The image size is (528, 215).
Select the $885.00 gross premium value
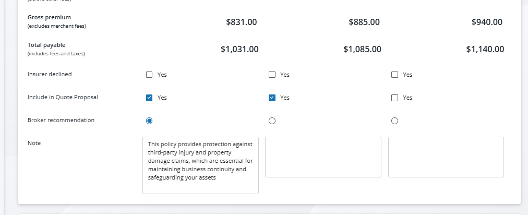click(x=364, y=22)
